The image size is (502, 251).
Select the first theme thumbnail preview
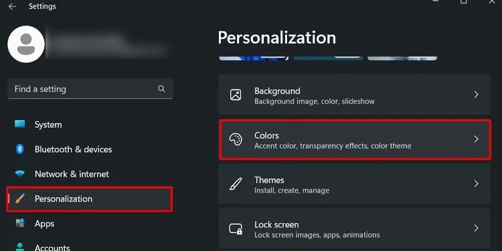(254, 59)
